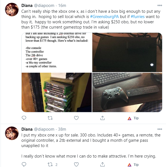
Task: View the item list text image
Action: click(x=57, y=52)
